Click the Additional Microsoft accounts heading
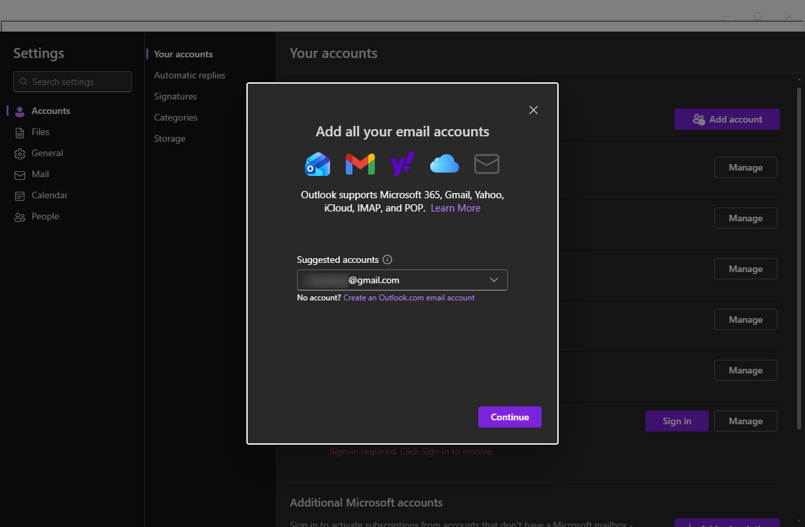The width and height of the screenshot is (805, 527). coord(366,503)
